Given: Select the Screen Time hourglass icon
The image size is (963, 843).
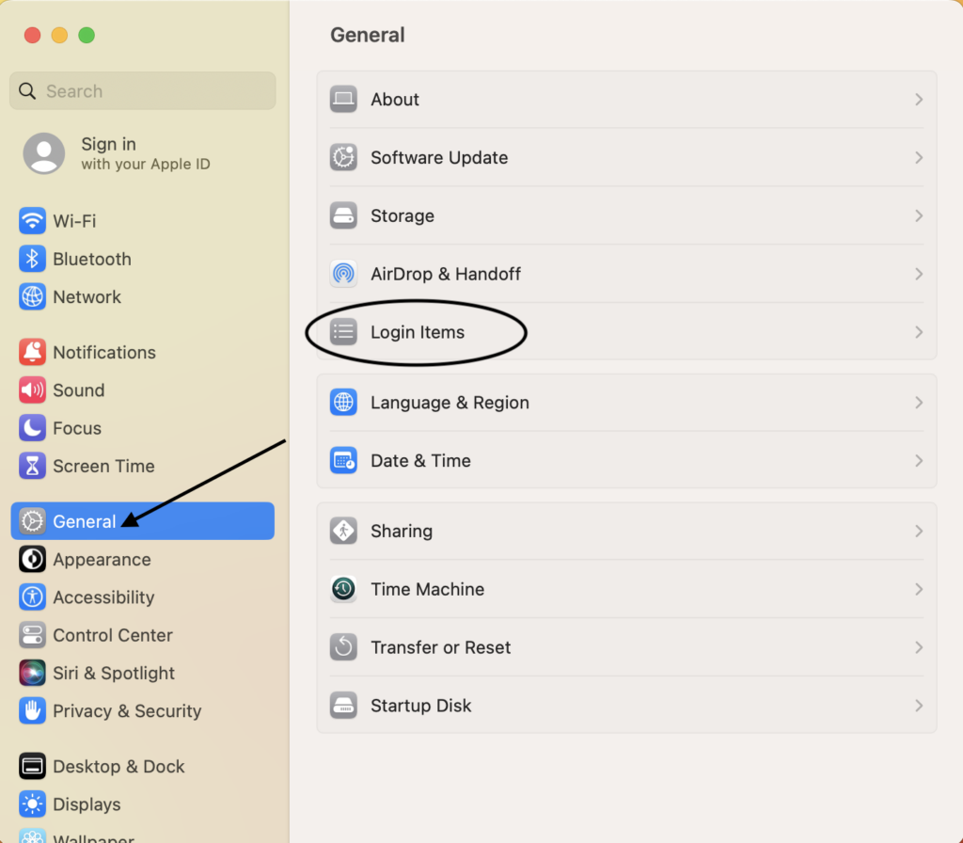Looking at the screenshot, I should pyautogui.click(x=33, y=466).
